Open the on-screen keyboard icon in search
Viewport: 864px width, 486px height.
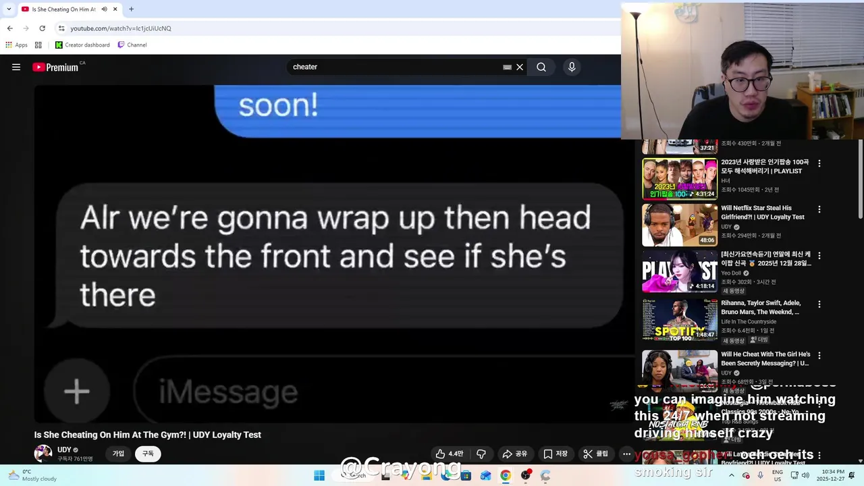[x=507, y=67]
